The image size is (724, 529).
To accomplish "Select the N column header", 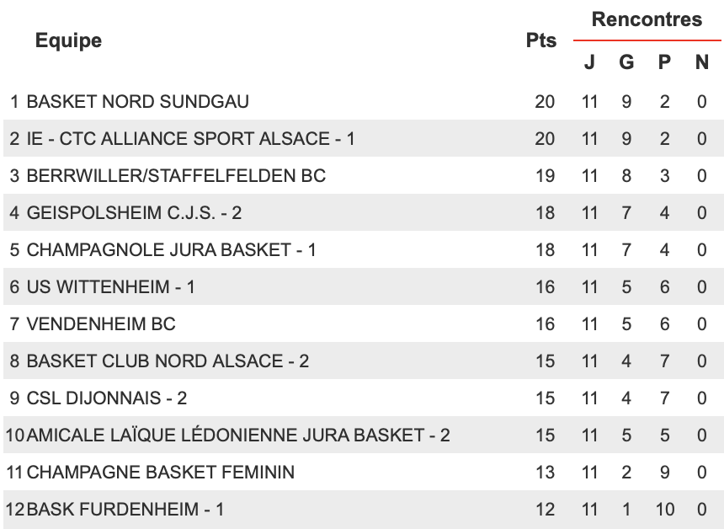I will click(702, 61).
